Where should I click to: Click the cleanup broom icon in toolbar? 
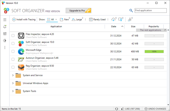130,20
